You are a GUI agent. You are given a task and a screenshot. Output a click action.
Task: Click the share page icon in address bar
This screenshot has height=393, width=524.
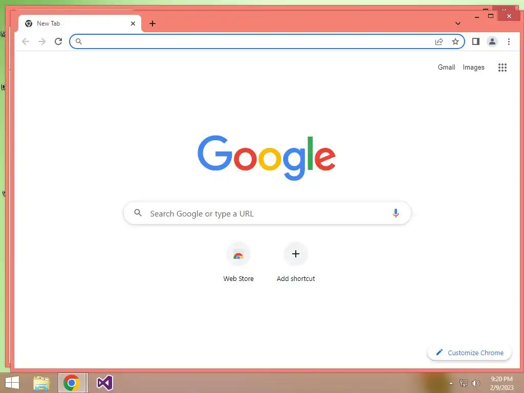pyautogui.click(x=439, y=41)
